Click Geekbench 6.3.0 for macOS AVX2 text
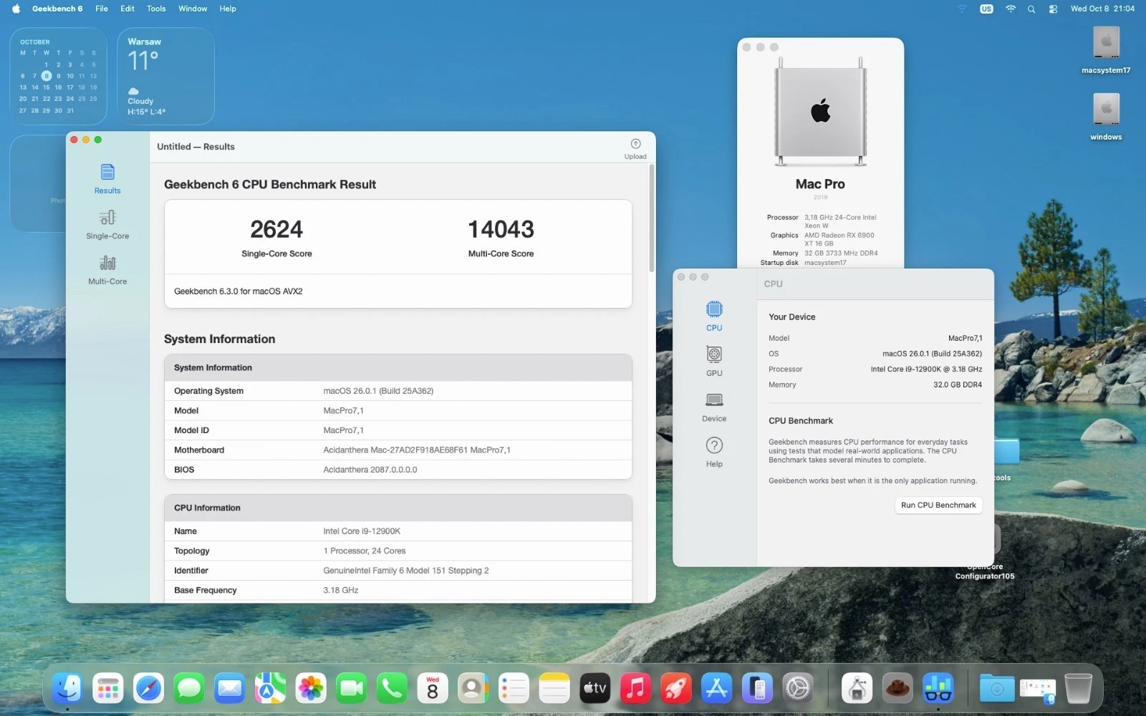The image size is (1146, 716). tap(238, 291)
